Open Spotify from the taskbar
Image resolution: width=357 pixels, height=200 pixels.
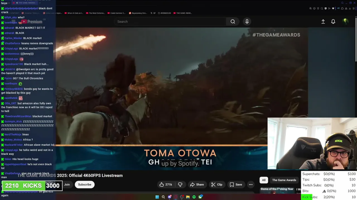pyautogui.click(x=194, y=197)
